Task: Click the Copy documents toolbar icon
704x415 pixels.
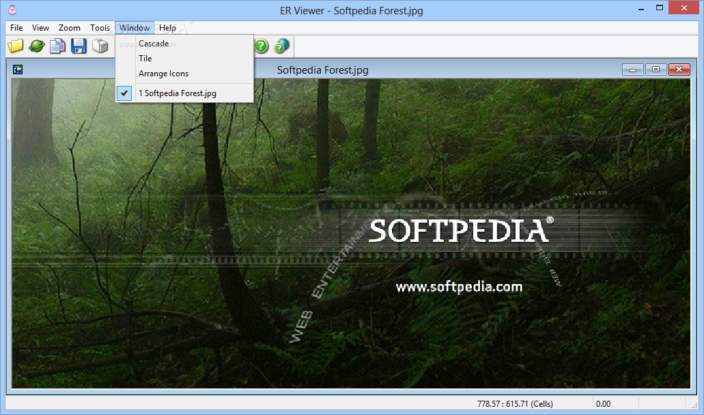Action: 57,46
